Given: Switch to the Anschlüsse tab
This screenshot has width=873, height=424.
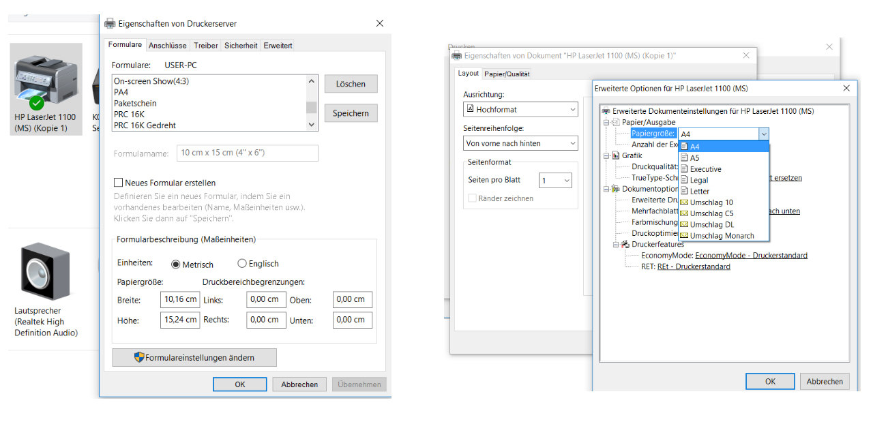Looking at the screenshot, I should [x=168, y=46].
